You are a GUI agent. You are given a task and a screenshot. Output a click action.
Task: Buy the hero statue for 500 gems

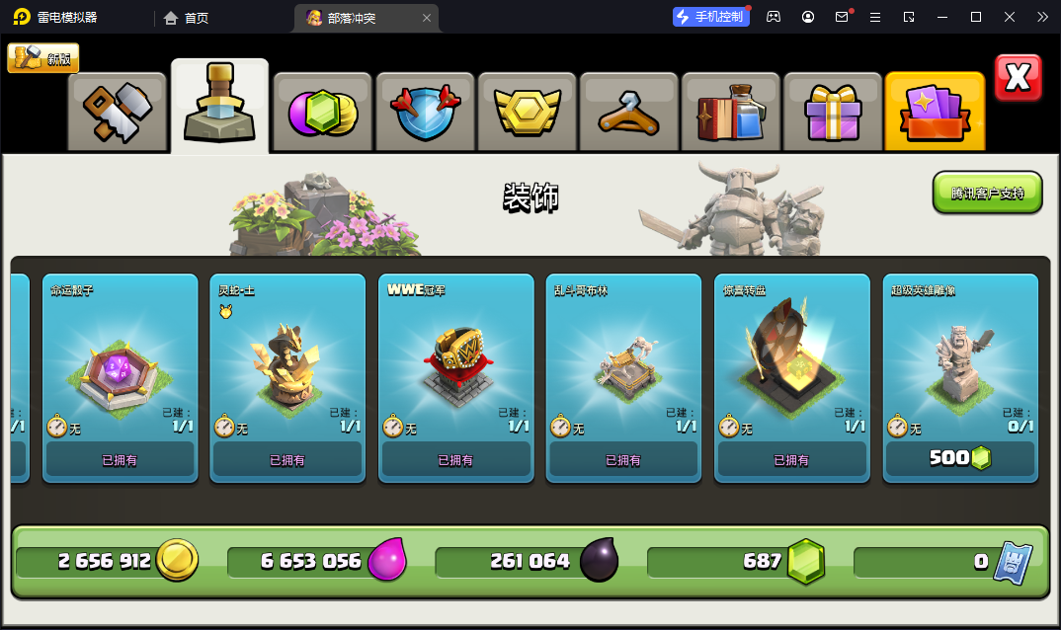pos(960,459)
